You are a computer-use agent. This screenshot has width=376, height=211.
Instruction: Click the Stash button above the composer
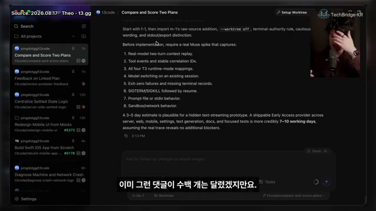click(x=317, y=151)
